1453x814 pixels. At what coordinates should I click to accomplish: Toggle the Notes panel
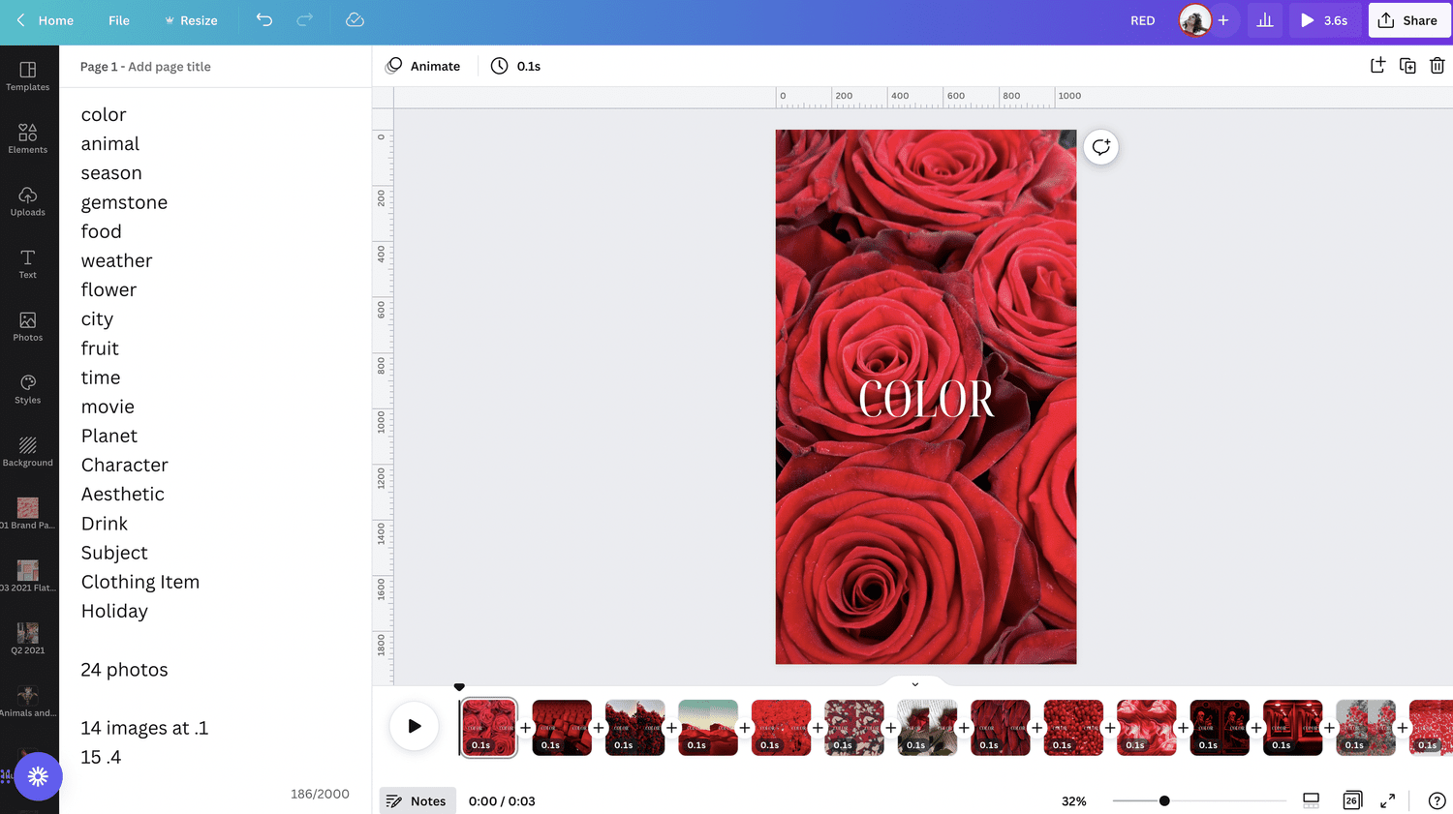tap(417, 800)
